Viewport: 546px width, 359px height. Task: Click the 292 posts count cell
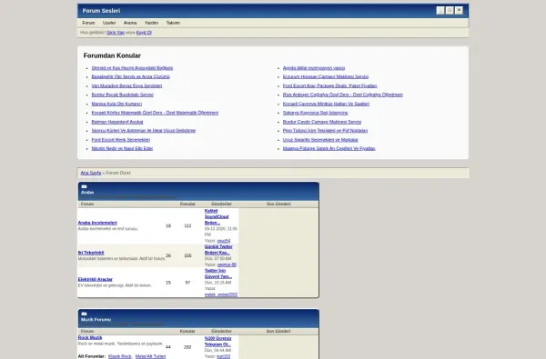point(187,347)
